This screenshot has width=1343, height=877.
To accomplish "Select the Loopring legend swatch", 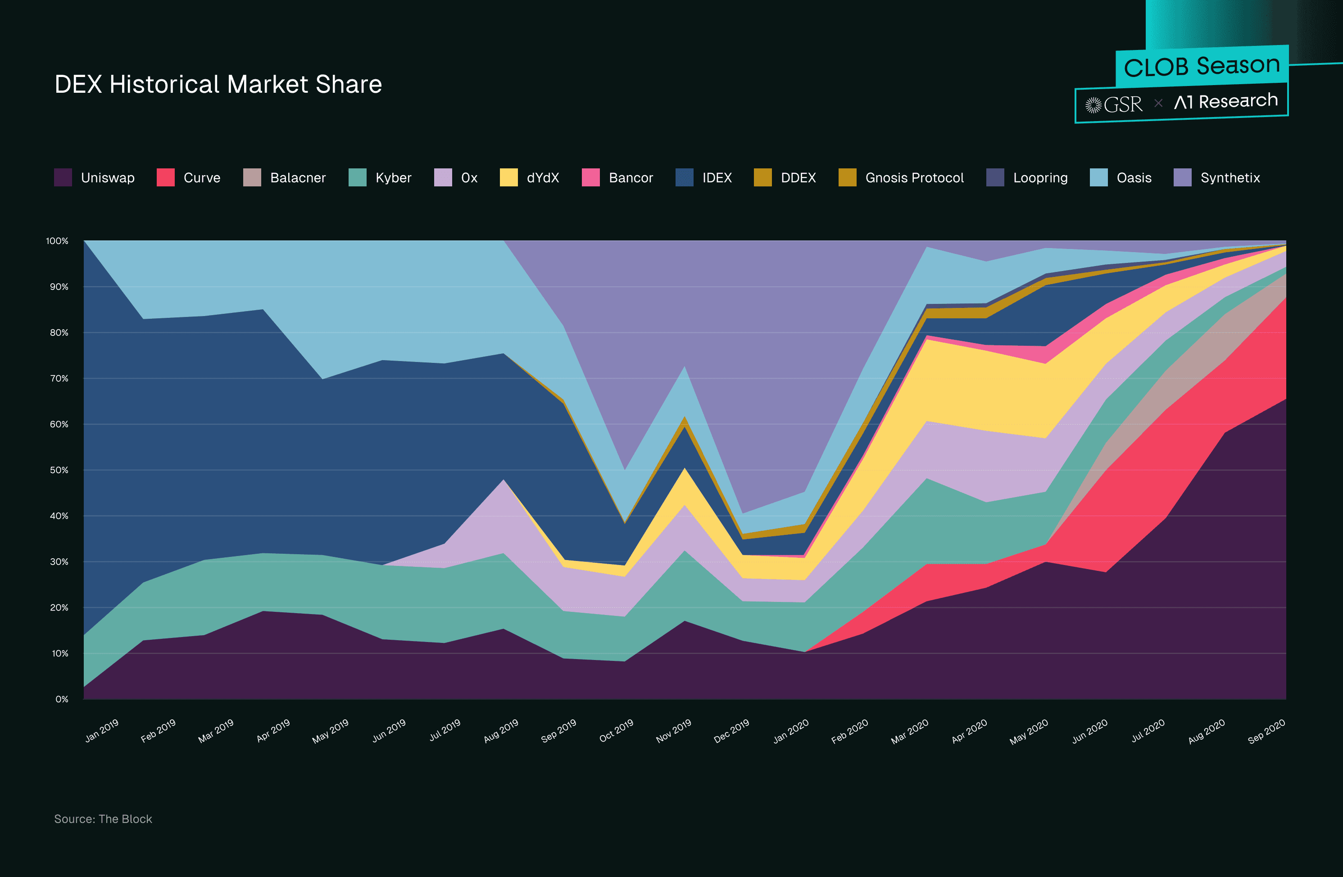I will (995, 177).
